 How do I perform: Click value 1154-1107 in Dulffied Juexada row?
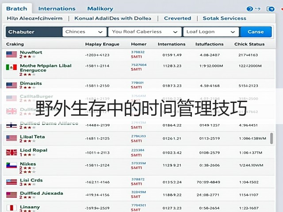[x=249, y=195]
